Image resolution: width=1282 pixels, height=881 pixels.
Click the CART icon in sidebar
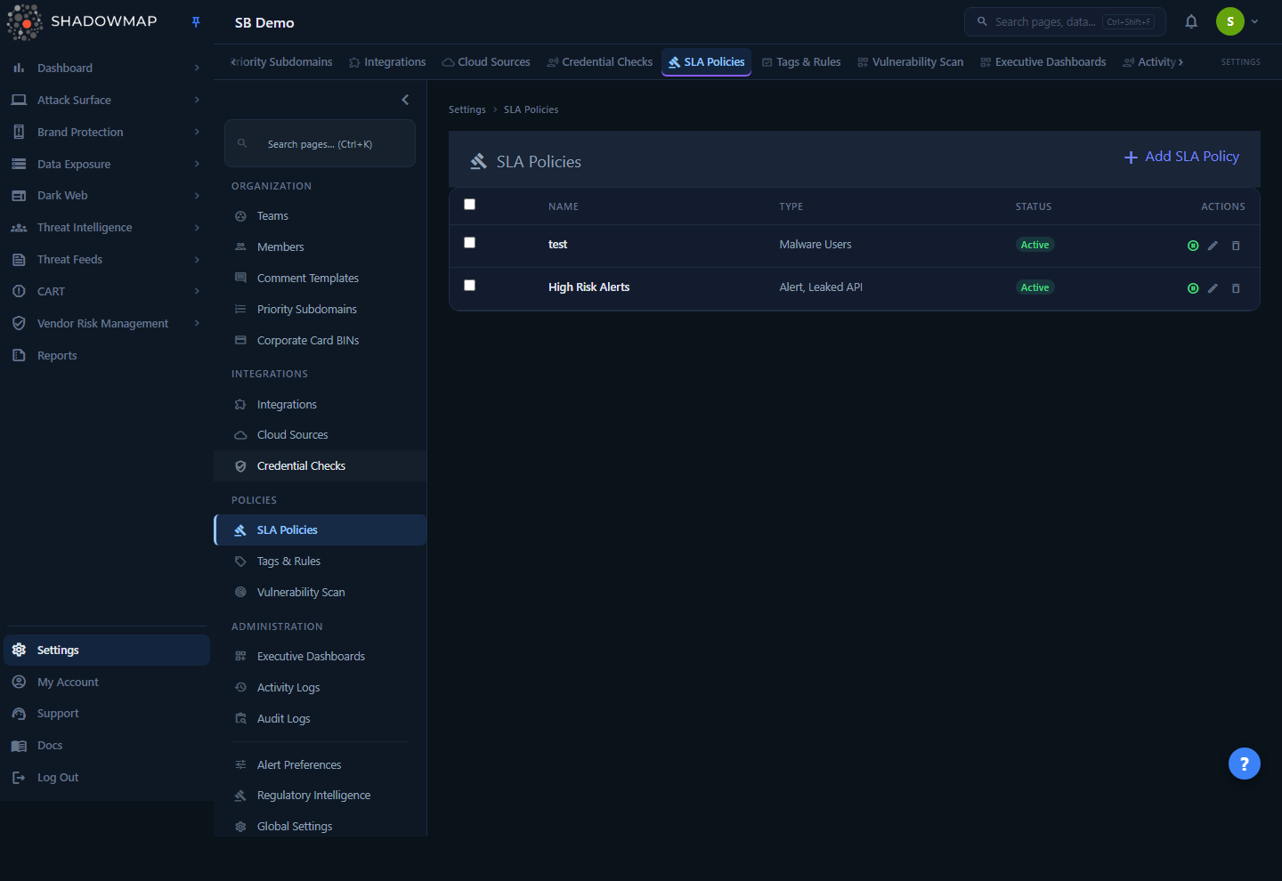(x=19, y=291)
